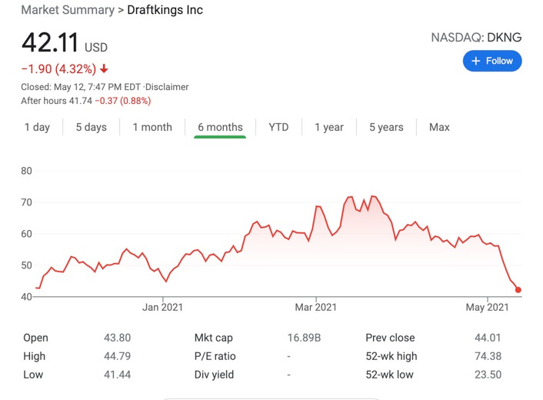Click the 52-wk low label
Screen dimensions: 543x400
[x=390, y=375]
